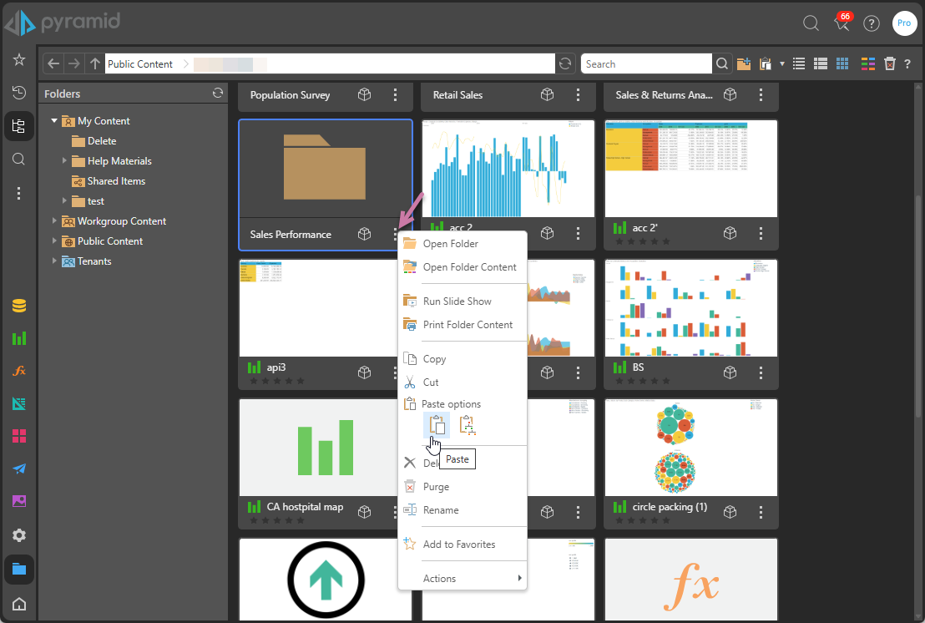Open the Pro user profile button

(x=903, y=23)
